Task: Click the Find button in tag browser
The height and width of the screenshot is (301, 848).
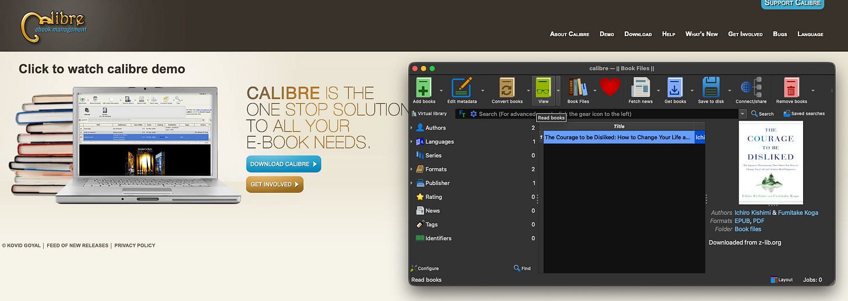Action: click(522, 268)
